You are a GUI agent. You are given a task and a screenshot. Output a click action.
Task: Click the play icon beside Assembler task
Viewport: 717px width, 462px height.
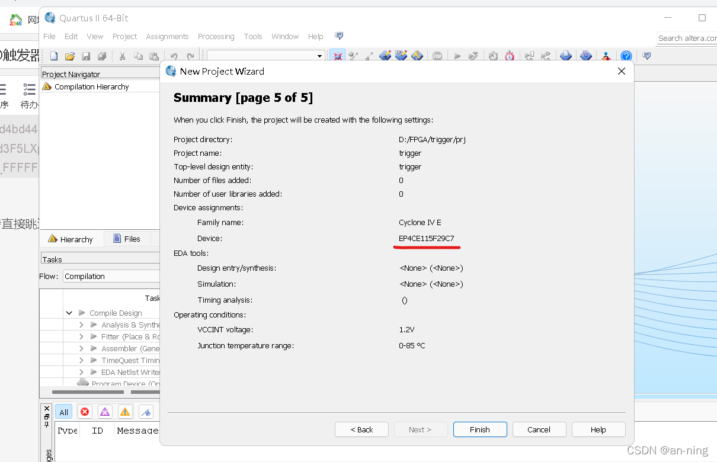coord(94,348)
